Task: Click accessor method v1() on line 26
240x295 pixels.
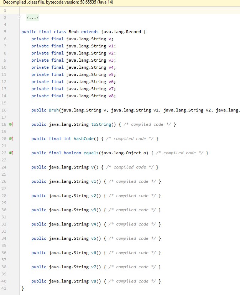Action: click(94, 182)
